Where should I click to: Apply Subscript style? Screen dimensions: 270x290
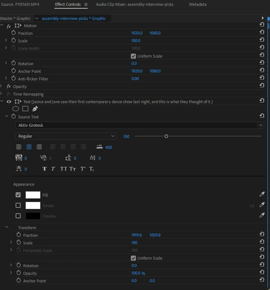pos(91,169)
